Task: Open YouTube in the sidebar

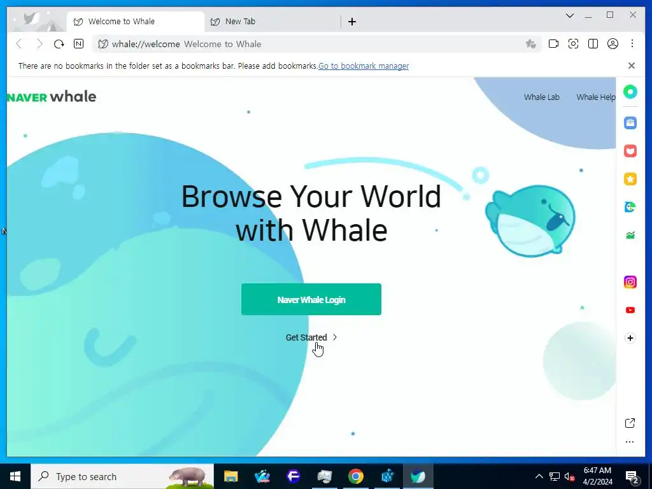Action: click(630, 310)
